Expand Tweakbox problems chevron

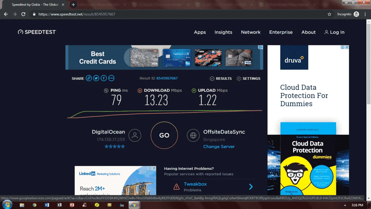click(251, 187)
